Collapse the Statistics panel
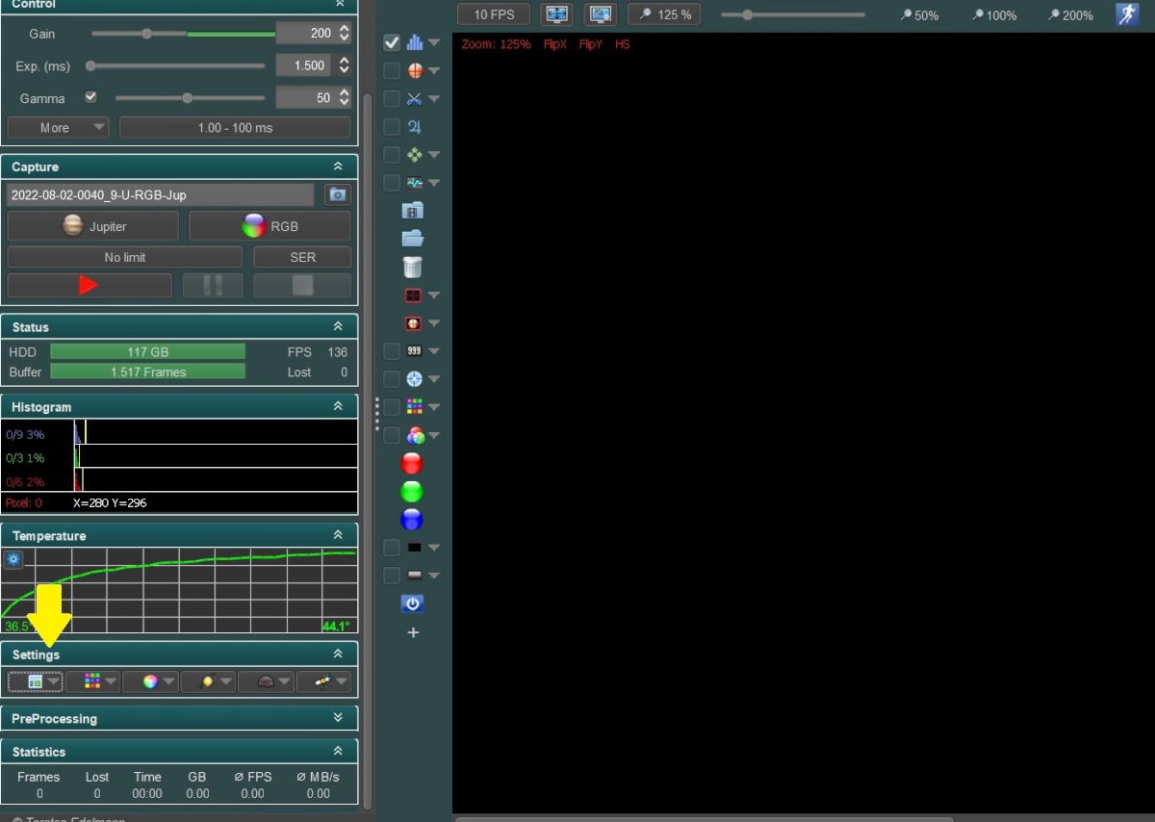Viewport: 1155px width, 822px height. click(338, 751)
